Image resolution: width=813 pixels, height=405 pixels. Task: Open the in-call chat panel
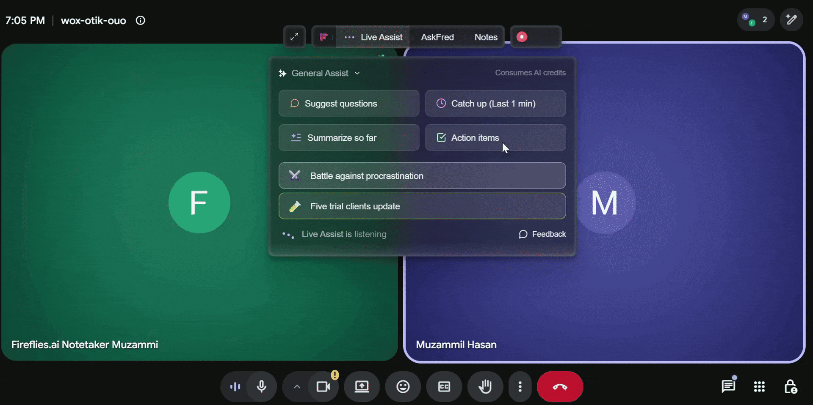[x=728, y=386]
